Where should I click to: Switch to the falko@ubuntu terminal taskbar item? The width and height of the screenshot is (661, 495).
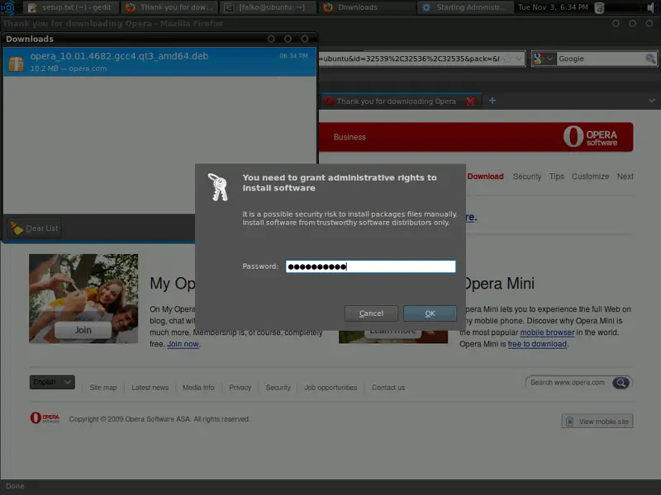(x=268, y=7)
